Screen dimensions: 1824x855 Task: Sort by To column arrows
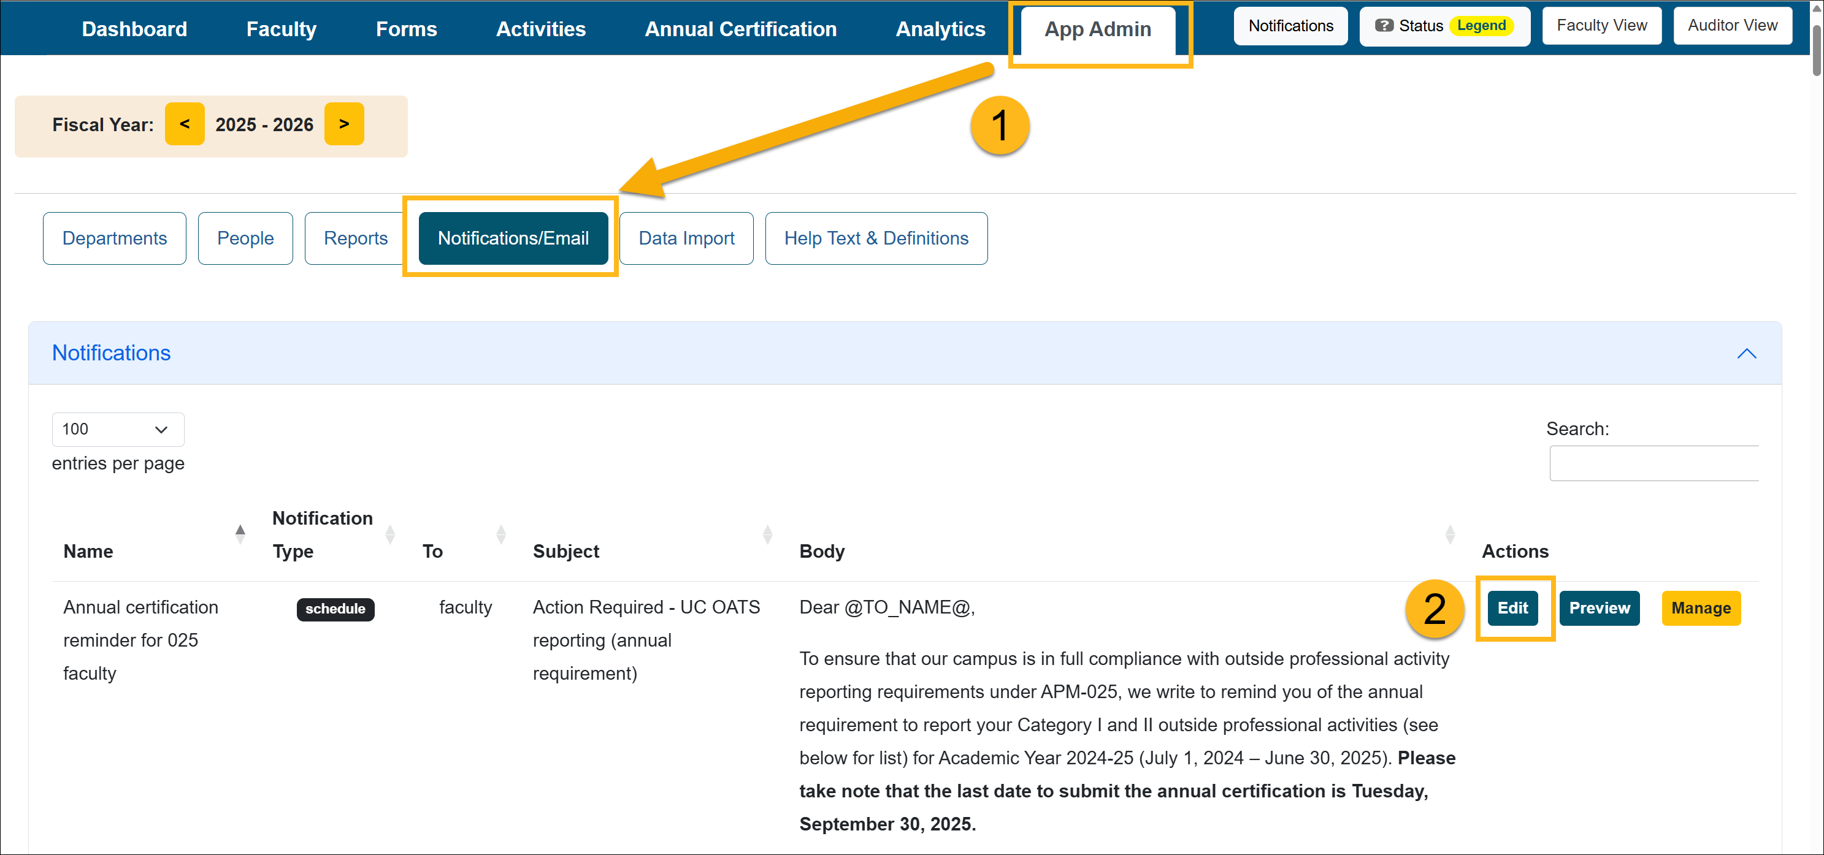point(500,534)
